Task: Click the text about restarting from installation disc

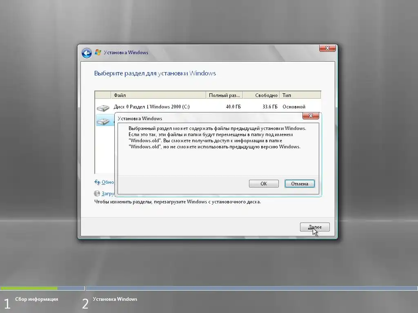Action: 177,202
